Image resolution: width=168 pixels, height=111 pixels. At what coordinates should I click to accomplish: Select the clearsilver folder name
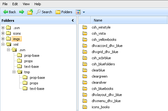[x=99, y=82]
